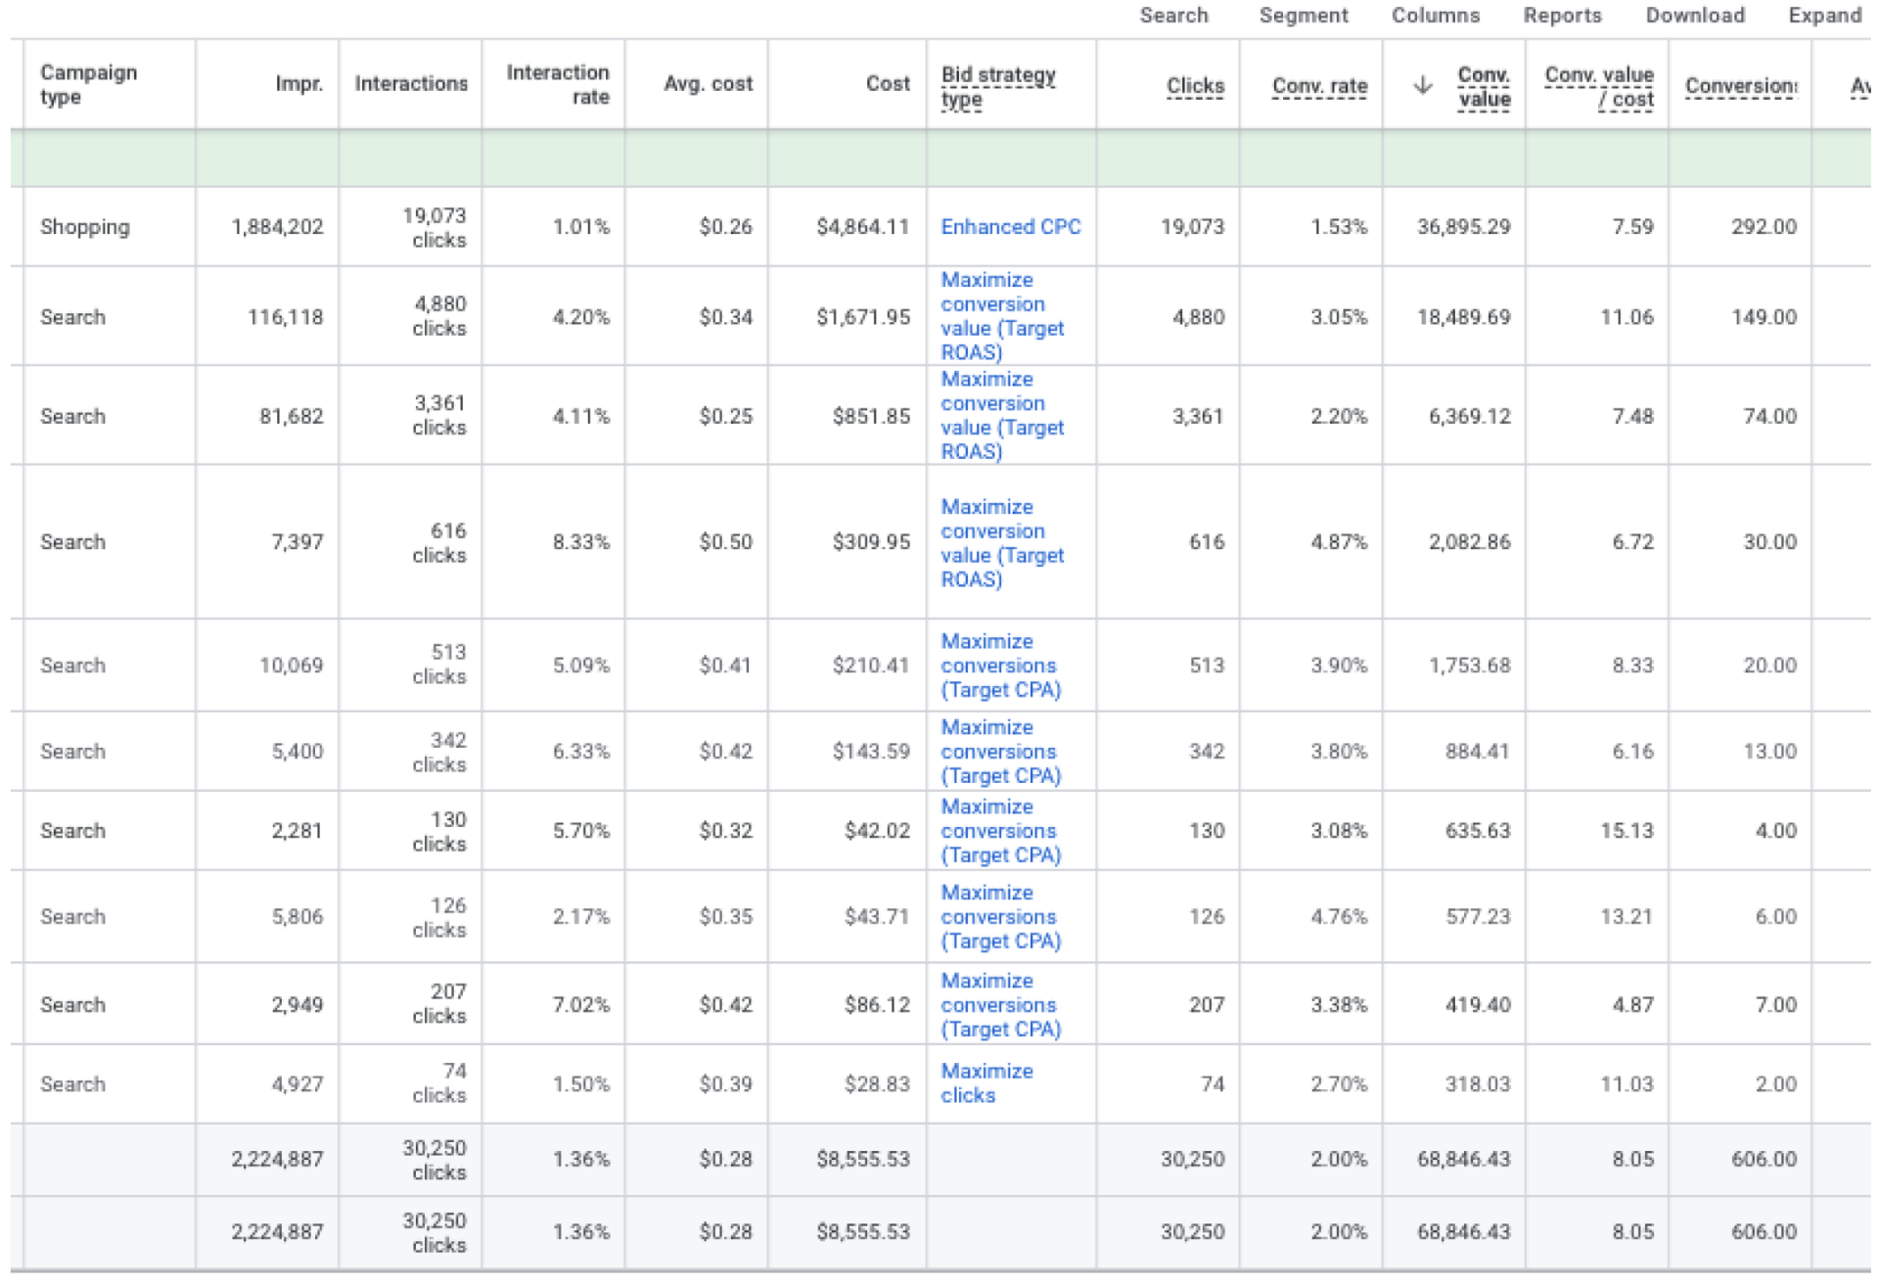This screenshot has height=1287, width=1879.
Task: Sort the table by the Clicks column
Action: (x=1195, y=86)
